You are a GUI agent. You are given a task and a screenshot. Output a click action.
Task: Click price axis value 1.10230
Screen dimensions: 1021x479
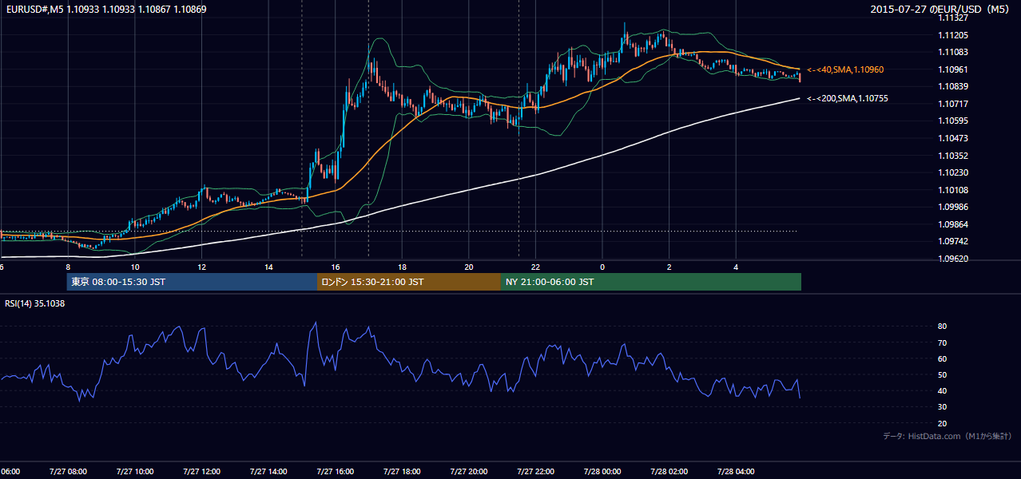pos(954,172)
